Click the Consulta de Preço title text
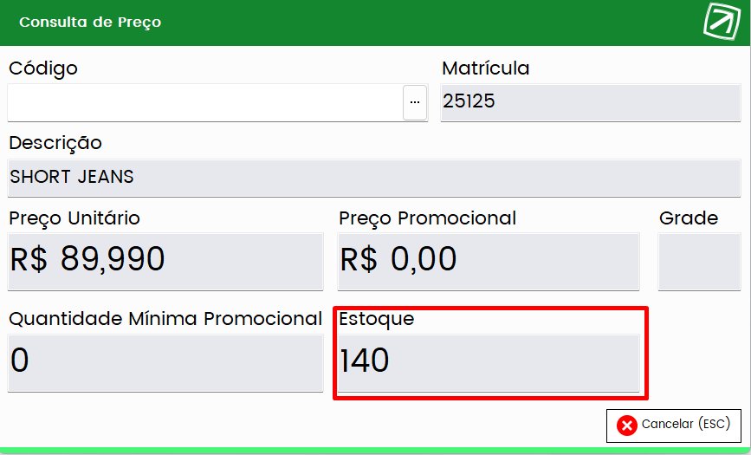The height and width of the screenshot is (455, 751). point(90,22)
